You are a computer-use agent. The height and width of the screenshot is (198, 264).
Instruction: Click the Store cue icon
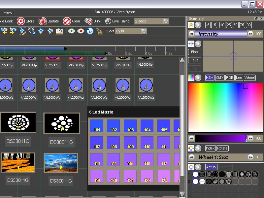coord(20,21)
